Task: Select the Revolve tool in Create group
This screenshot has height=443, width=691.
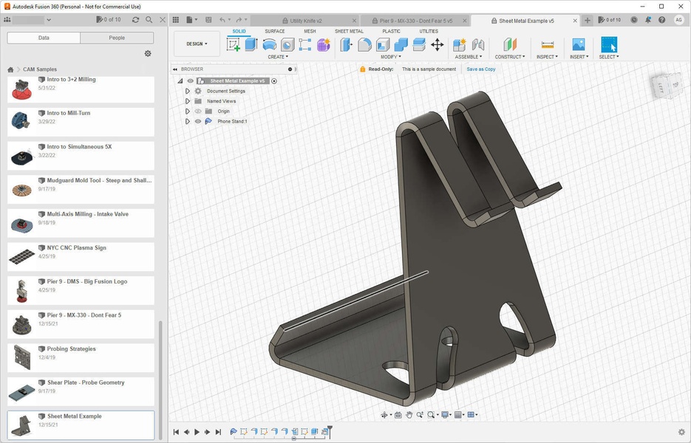Action: pos(270,45)
